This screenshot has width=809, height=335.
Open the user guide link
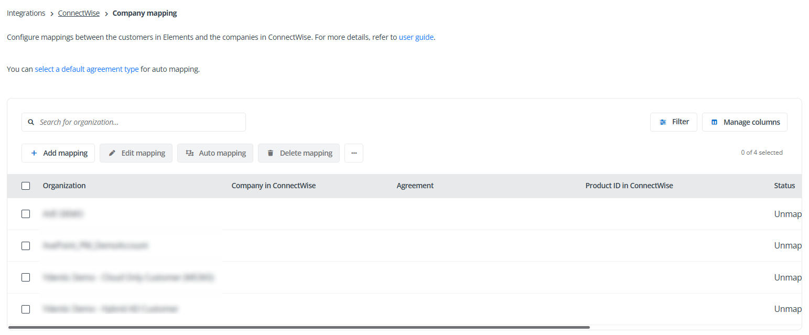click(x=416, y=37)
